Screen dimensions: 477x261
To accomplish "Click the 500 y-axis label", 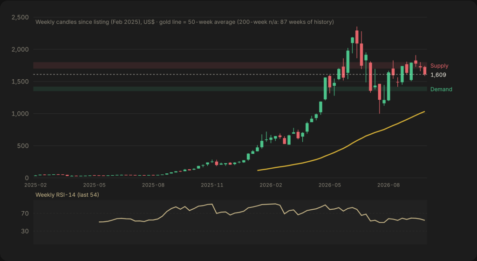I will click(x=23, y=146).
